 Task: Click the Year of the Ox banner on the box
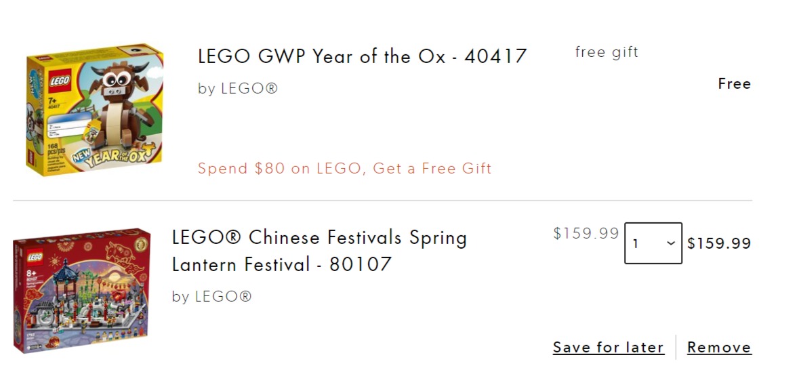pyautogui.click(x=113, y=156)
